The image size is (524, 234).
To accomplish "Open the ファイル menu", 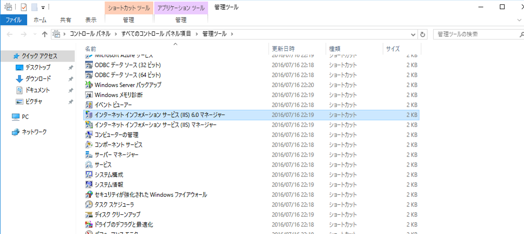I will [13, 20].
